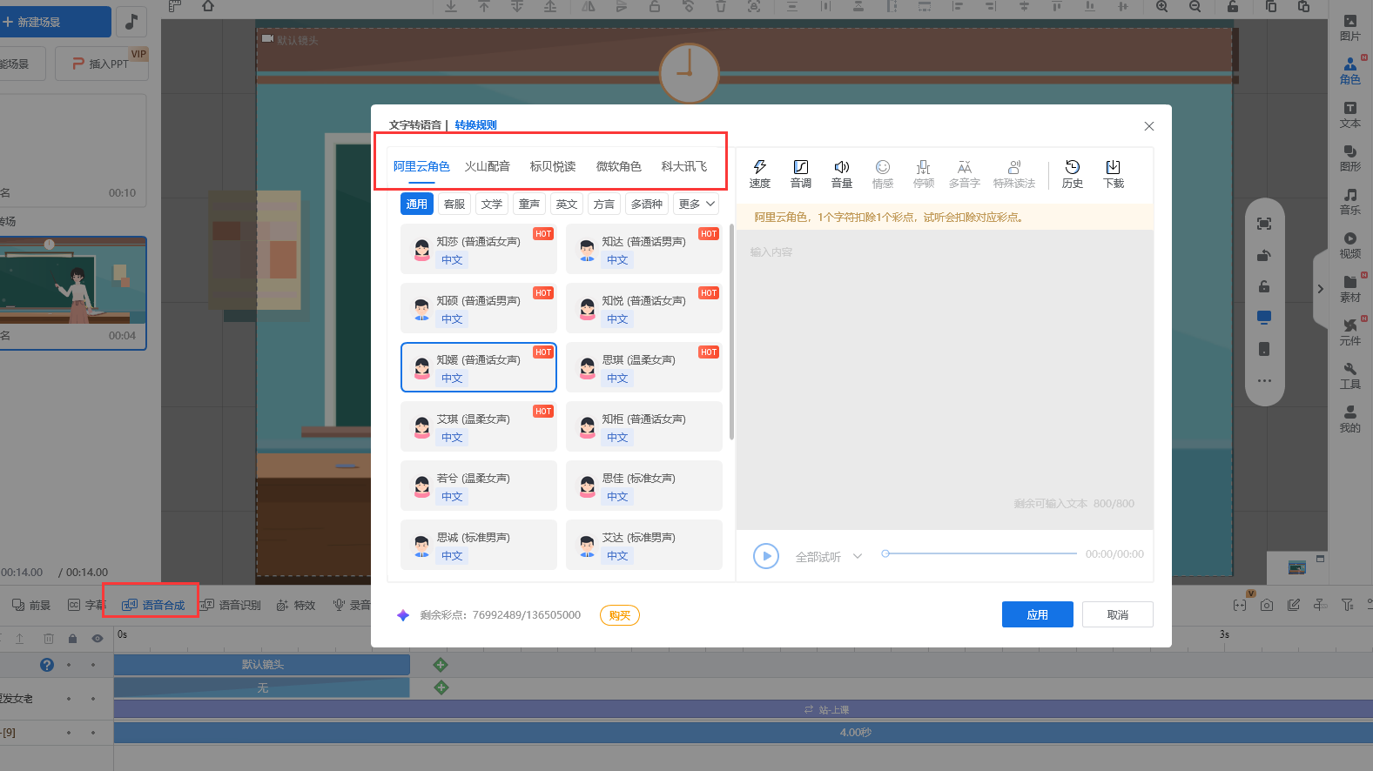This screenshot has height=771, width=1373.
Task: Switch to the 阿里云角色 tab
Action: [x=421, y=166]
